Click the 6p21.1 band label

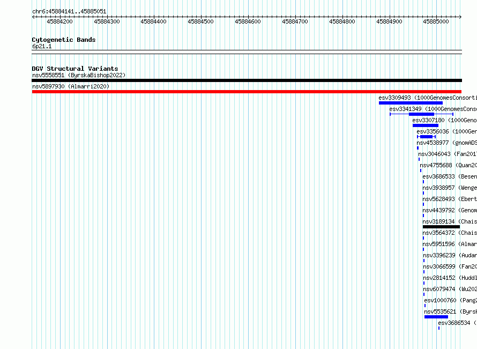[x=42, y=46]
